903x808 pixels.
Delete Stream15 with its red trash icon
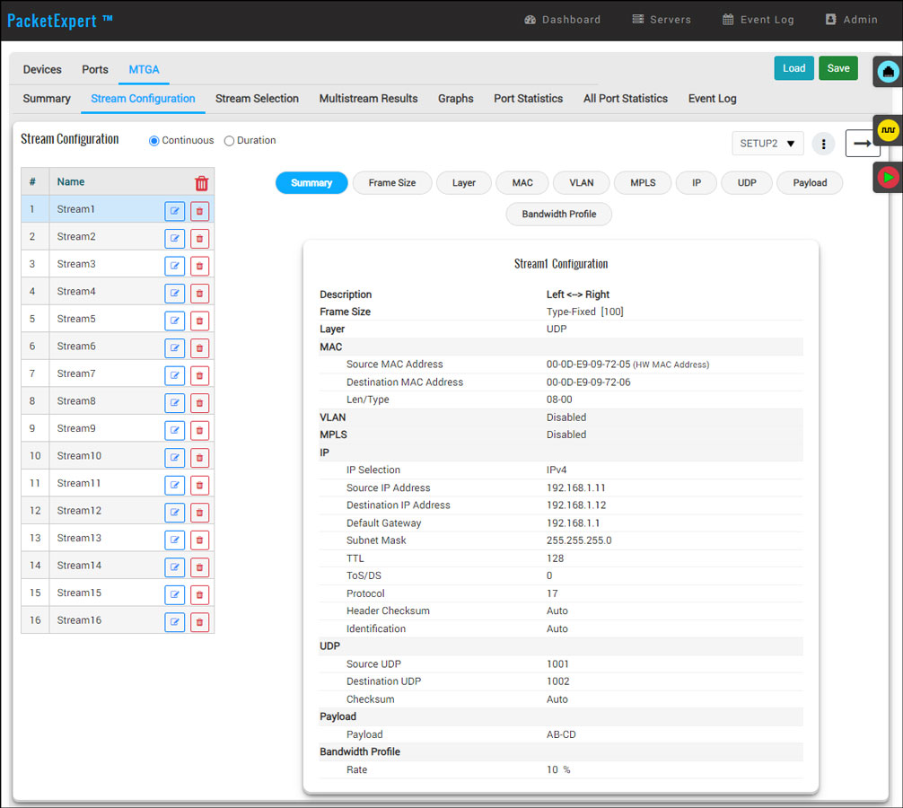click(199, 594)
